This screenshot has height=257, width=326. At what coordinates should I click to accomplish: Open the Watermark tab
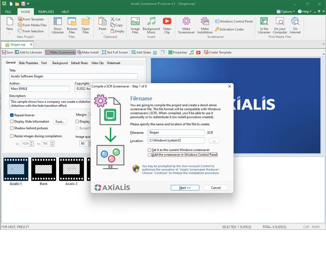point(114,63)
